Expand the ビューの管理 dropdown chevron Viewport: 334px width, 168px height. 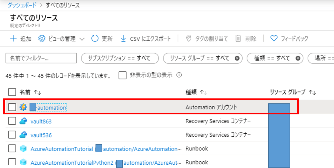click(82, 39)
